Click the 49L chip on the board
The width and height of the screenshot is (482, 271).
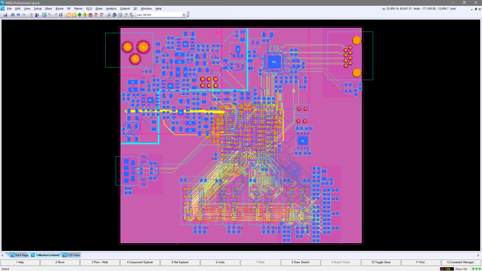(x=274, y=62)
